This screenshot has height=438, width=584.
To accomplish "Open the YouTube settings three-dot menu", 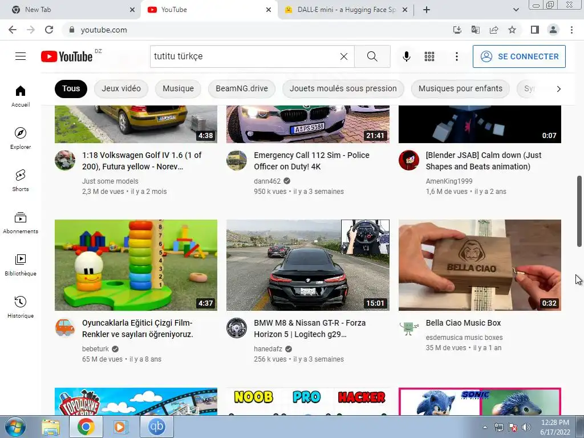I will (457, 56).
